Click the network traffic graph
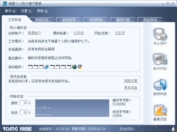This screenshot has width=177, height=132. pos(72,108)
